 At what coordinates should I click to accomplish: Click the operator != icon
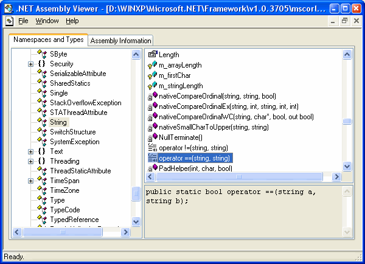(153, 148)
